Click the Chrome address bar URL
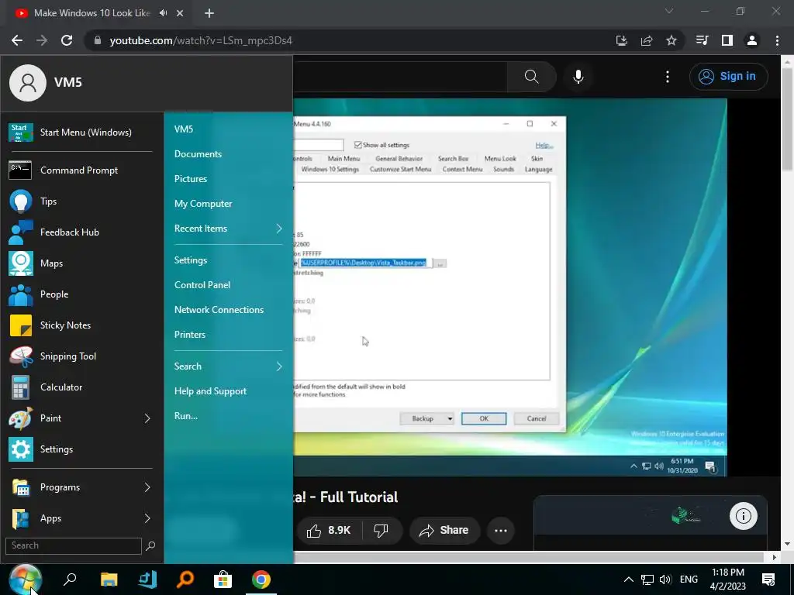This screenshot has width=794, height=595. (x=201, y=40)
